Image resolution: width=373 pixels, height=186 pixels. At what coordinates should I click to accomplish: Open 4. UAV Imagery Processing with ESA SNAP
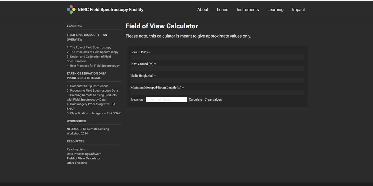click(x=91, y=106)
